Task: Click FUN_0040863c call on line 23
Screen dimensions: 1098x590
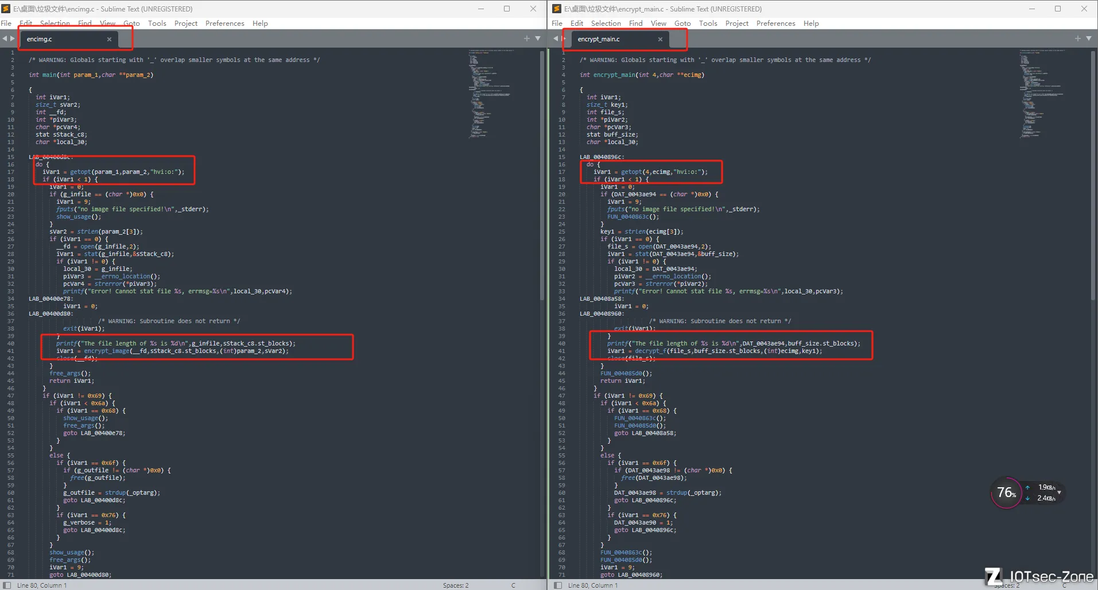Action: click(x=633, y=216)
